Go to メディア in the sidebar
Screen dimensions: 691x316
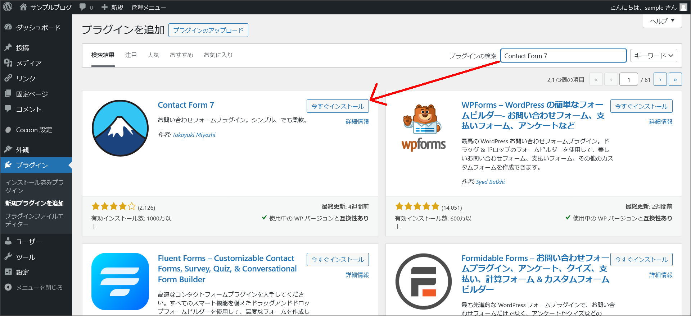(29, 63)
